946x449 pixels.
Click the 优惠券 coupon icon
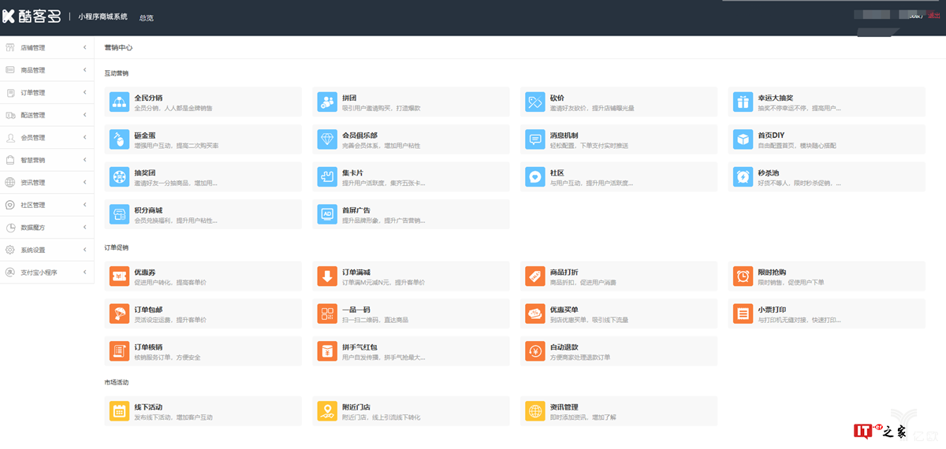(119, 276)
